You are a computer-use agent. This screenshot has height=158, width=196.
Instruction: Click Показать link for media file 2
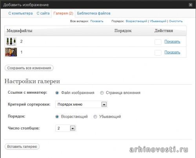[172, 42]
